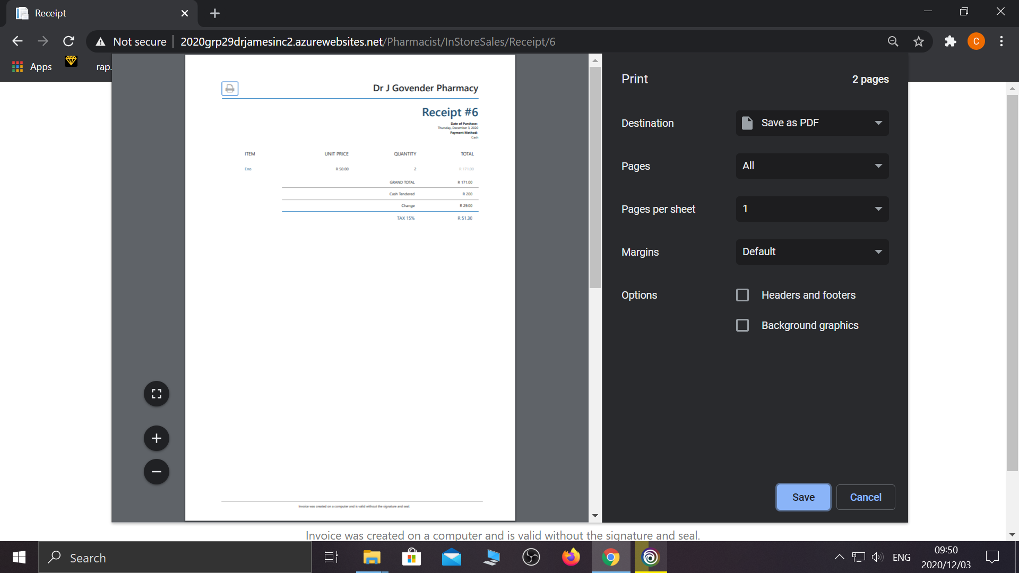Image resolution: width=1019 pixels, height=573 pixels.
Task: Open a new tab with plus button
Action: (214, 13)
